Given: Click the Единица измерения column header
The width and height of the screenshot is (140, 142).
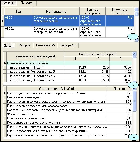Looking at the screenshot, I should pyautogui.click(x=93, y=11).
